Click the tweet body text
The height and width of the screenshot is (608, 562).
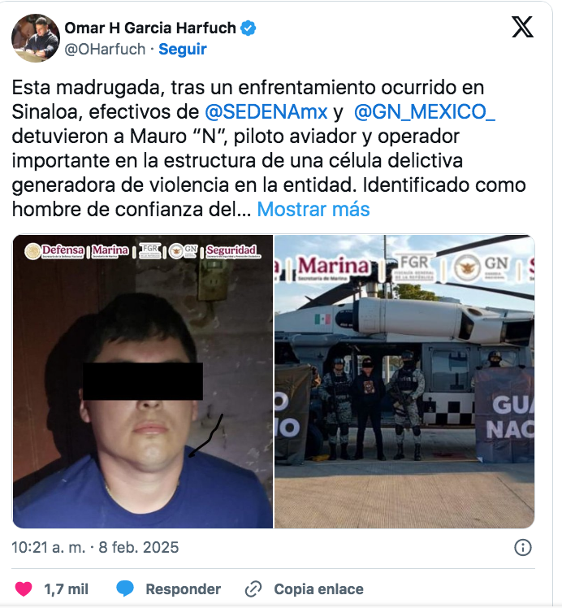click(x=269, y=149)
